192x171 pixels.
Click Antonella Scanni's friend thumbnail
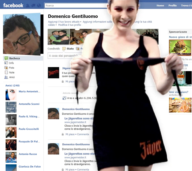click(x=11, y=107)
